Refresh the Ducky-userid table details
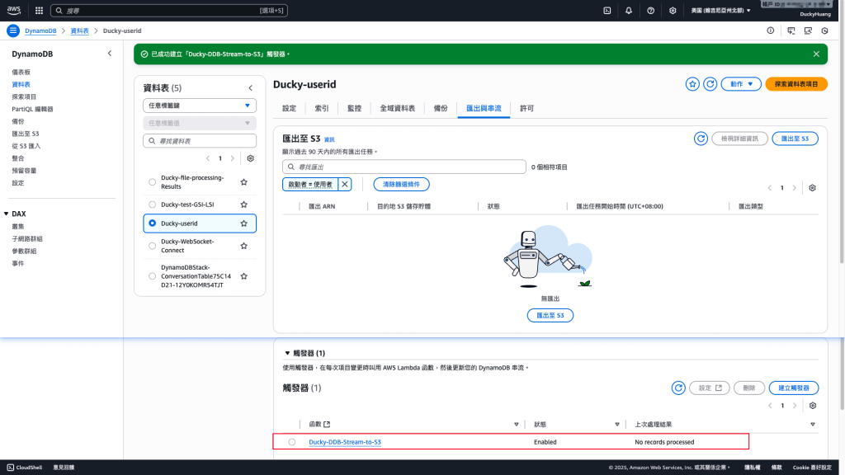Screen dimensions: 845x475 tap(710, 84)
